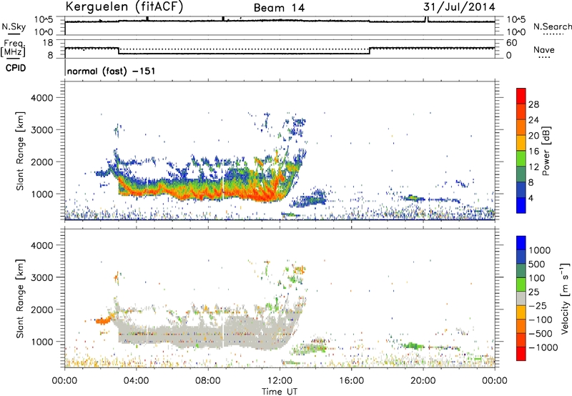Click the 'Slant Range [km]' label of velocity panel
Screen dimensions: 572x396
pos(20,298)
